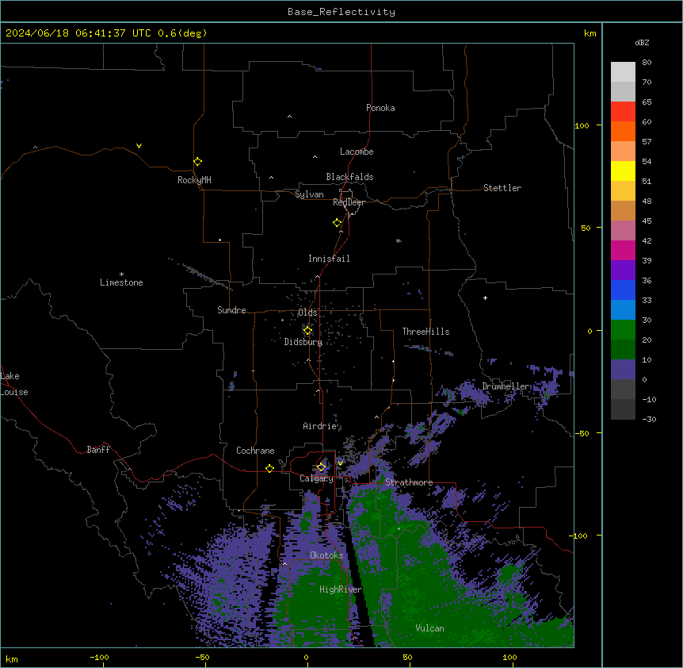Click the yellow V marker northwest of RockyMH

click(x=139, y=146)
